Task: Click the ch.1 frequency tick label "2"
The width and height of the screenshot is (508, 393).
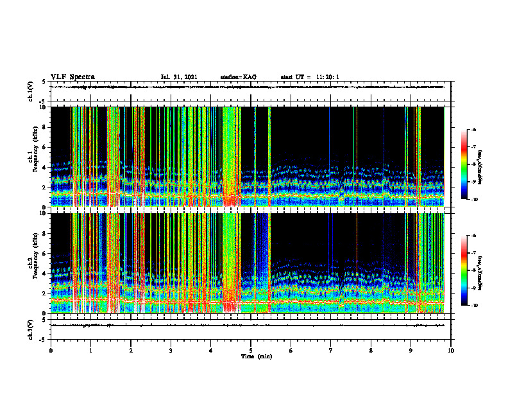Action: coord(45,188)
